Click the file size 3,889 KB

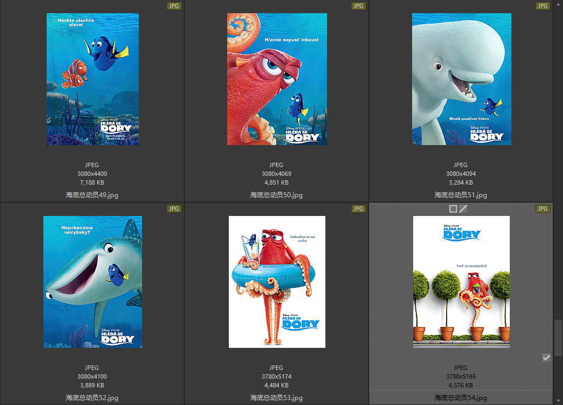92,386
